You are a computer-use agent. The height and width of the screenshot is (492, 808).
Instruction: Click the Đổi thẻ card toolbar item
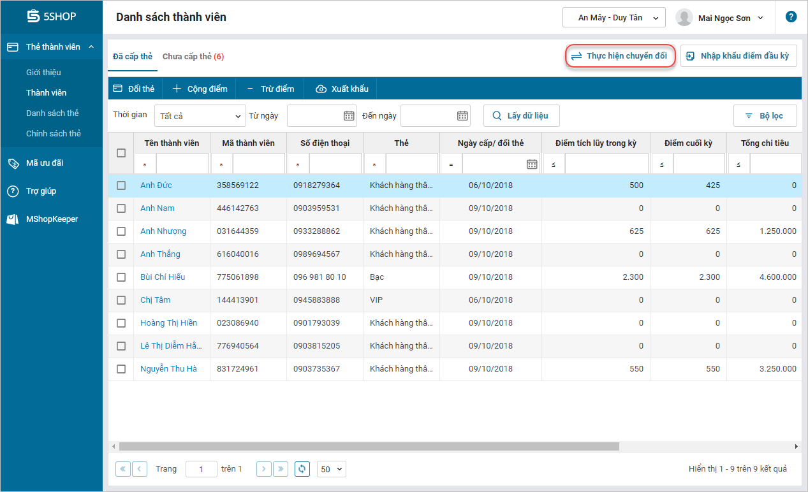click(x=134, y=89)
